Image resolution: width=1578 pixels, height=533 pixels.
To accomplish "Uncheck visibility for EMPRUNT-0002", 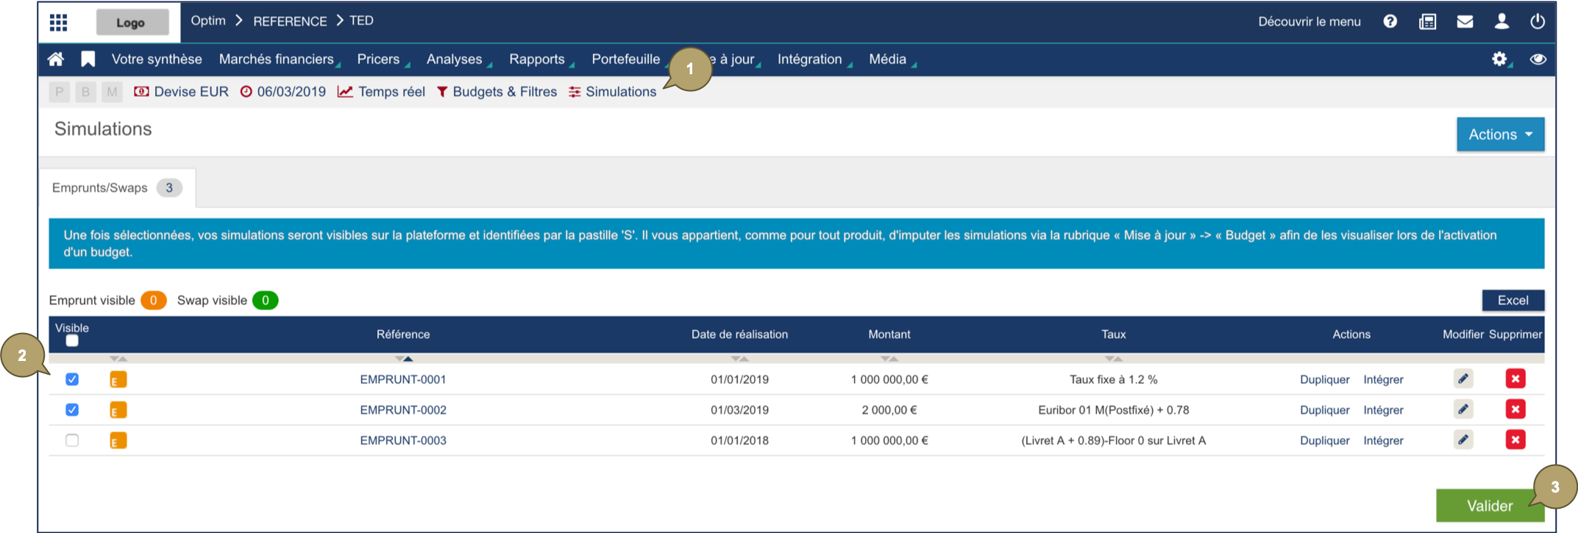I will (x=72, y=409).
